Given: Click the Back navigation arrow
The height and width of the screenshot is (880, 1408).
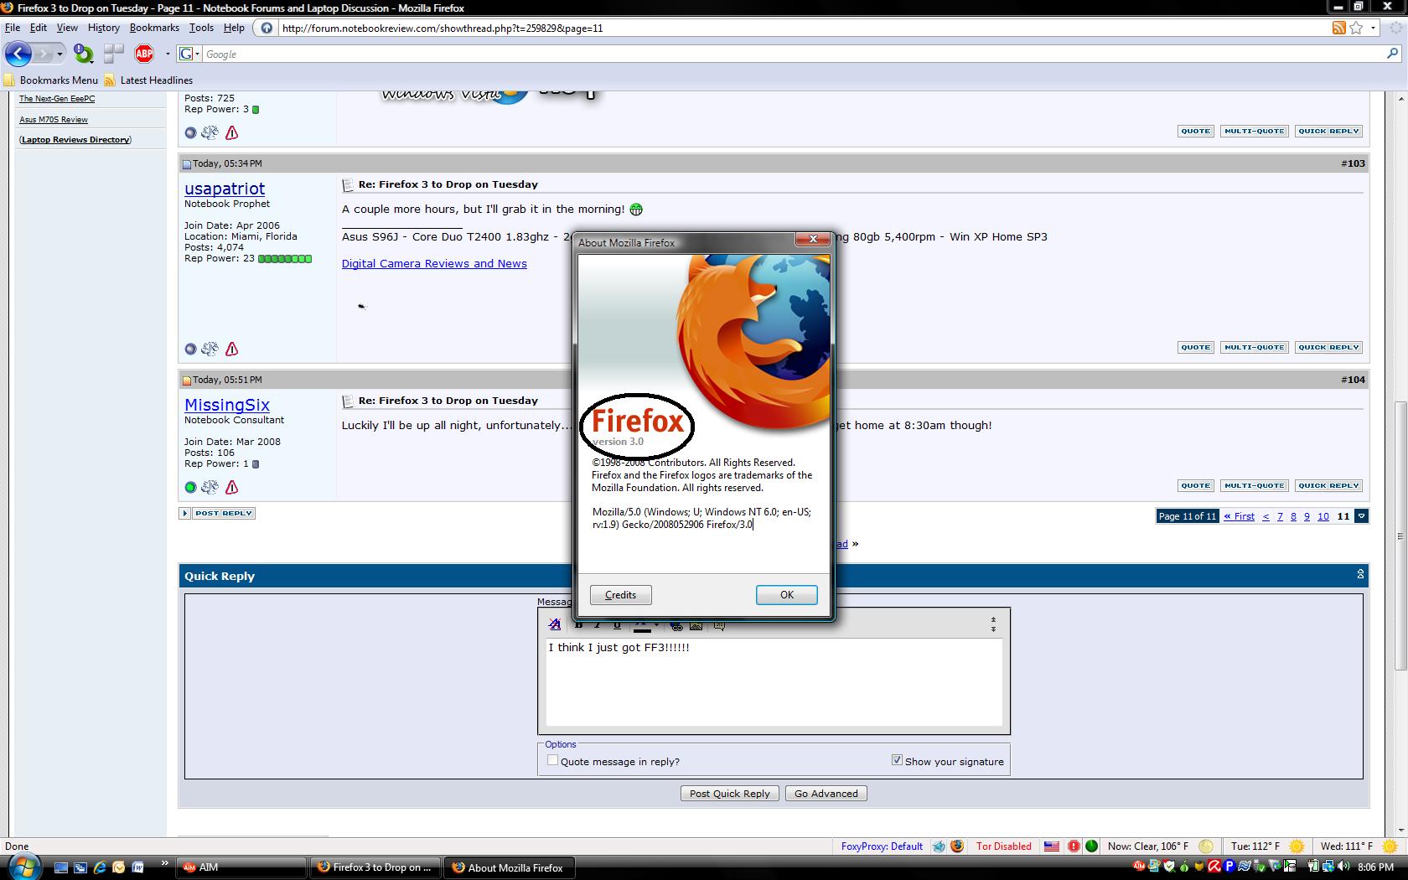Looking at the screenshot, I should pos(18,54).
